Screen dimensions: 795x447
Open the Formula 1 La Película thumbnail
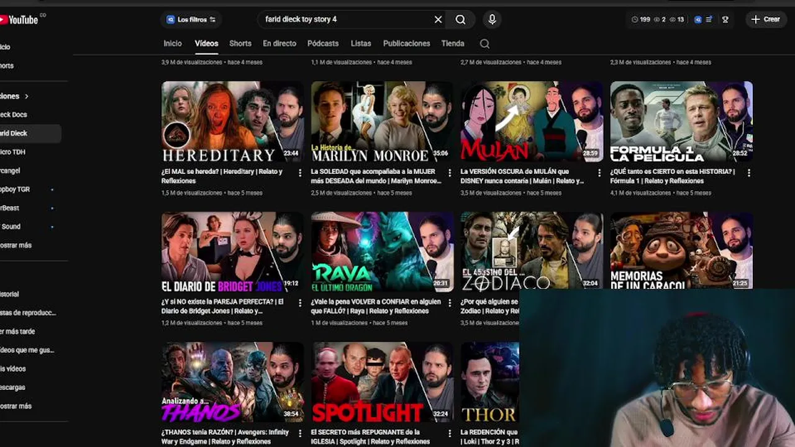[681, 122]
